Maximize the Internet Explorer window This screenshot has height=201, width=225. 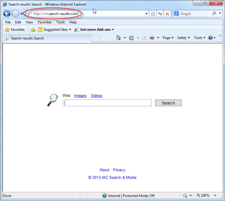pos(205,3)
